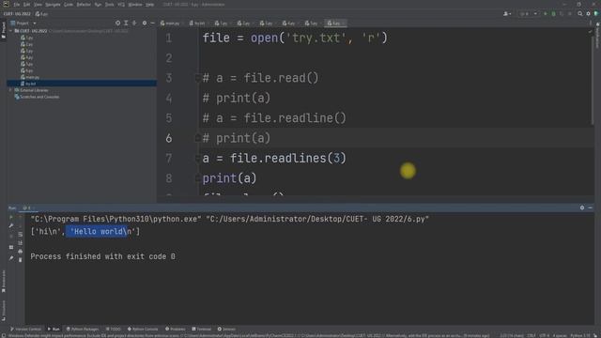Open IDE settings gear in top toolbar
601x338 pixels.
pyautogui.click(x=589, y=14)
